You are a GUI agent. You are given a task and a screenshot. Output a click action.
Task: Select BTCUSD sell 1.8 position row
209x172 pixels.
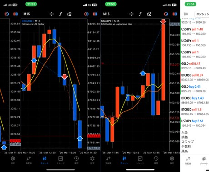point(194,112)
